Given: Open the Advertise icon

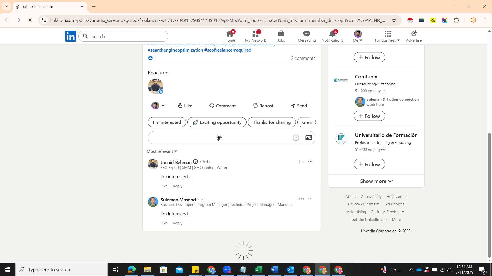Looking at the screenshot, I should tap(414, 36).
